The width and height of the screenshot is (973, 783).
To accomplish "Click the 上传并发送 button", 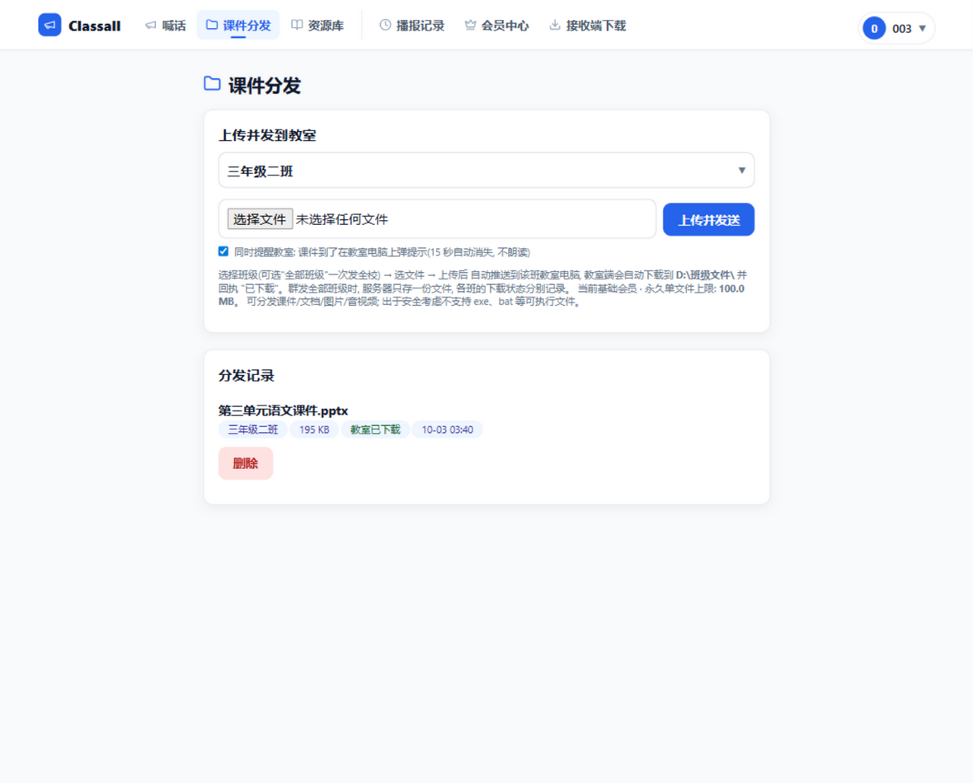I will click(708, 219).
